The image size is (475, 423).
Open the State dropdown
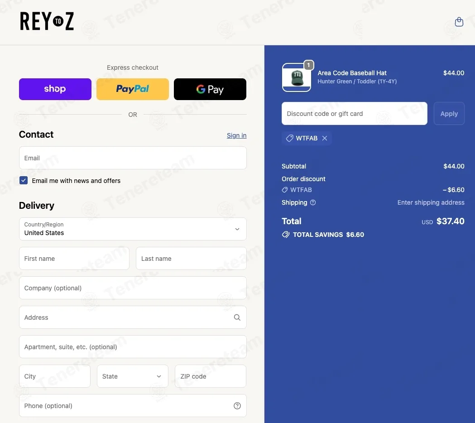click(x=132, y=376)
